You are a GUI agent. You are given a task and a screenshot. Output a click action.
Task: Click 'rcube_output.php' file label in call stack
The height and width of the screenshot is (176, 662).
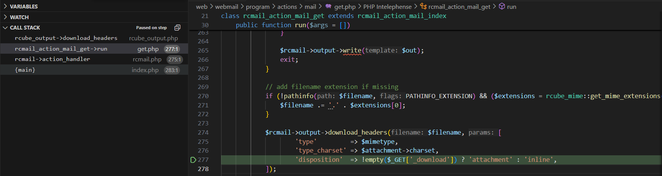coord(154,38)
